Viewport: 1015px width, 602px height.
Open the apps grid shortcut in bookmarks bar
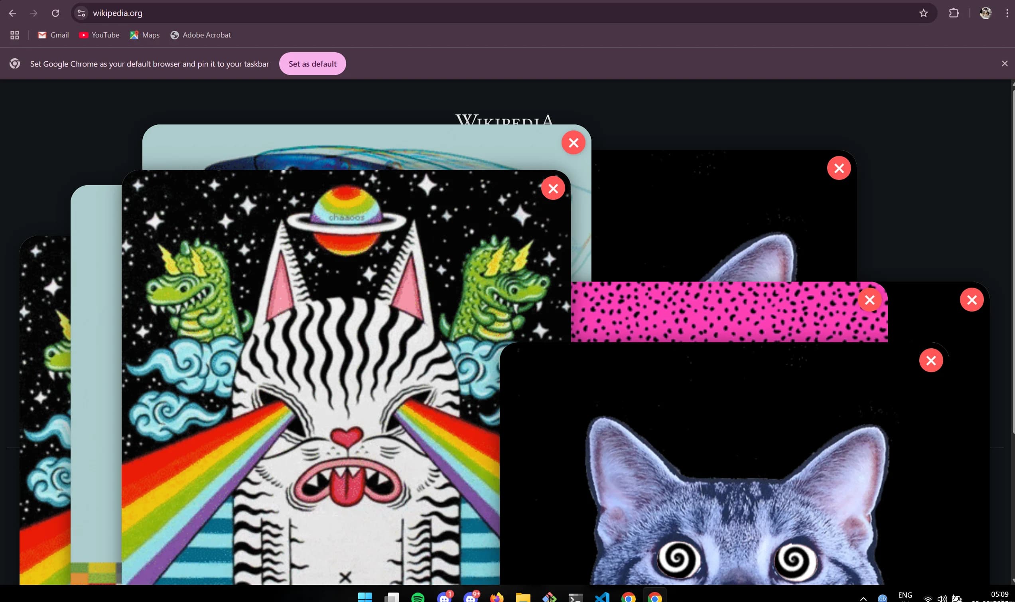click(x=15, y=35)
